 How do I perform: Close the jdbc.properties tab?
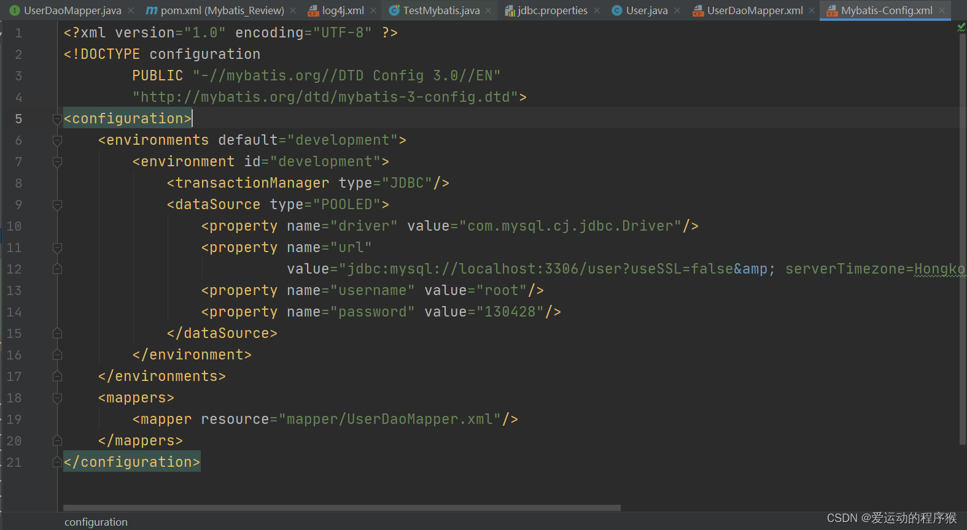tap(597, 10)
